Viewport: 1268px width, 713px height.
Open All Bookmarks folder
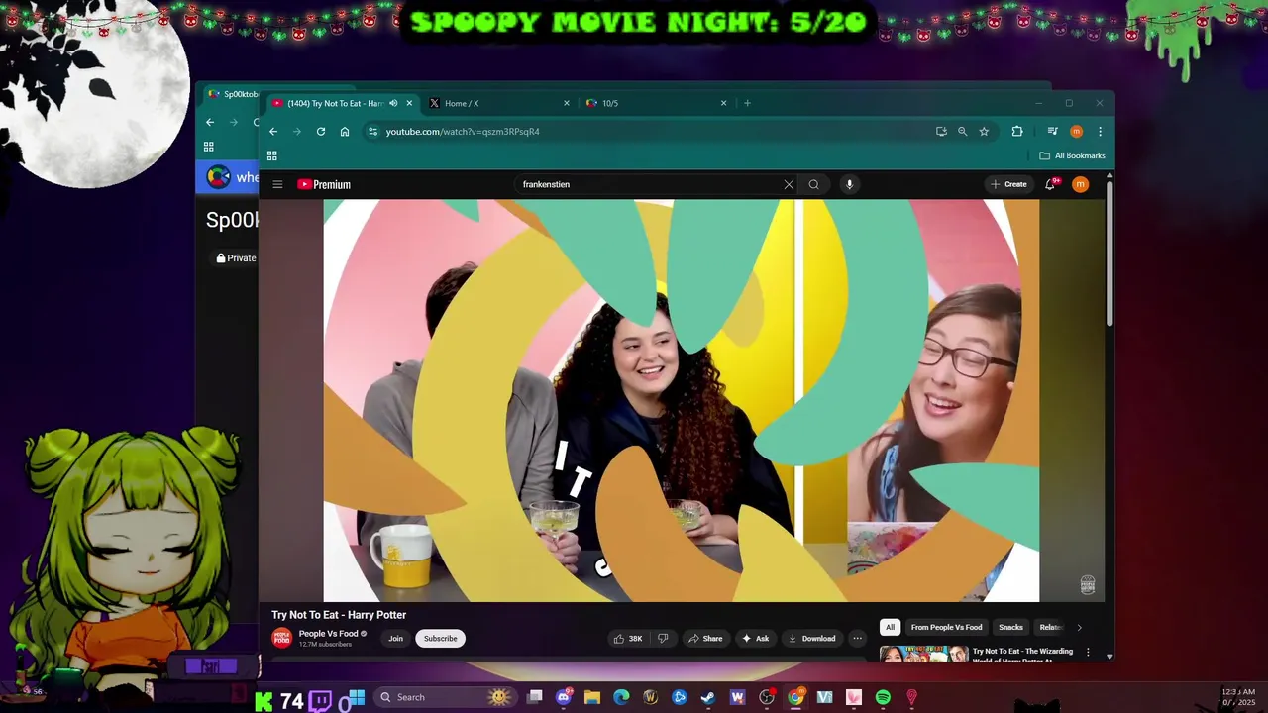coord(1072,155)
